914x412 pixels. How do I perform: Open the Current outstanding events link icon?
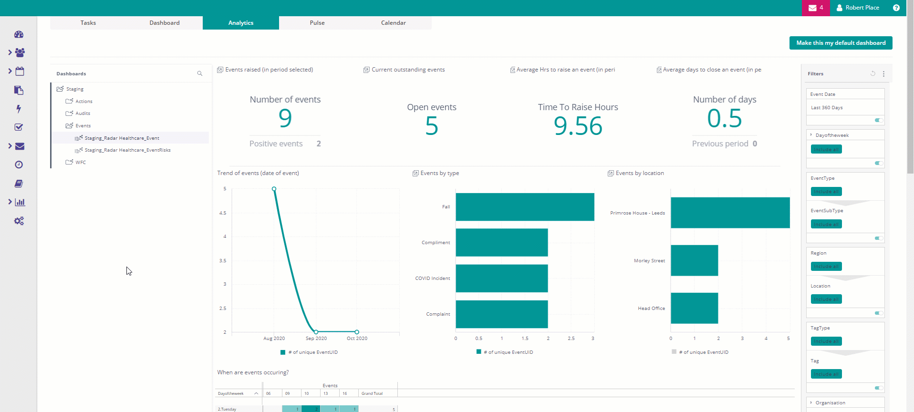[x=366, y=70]
